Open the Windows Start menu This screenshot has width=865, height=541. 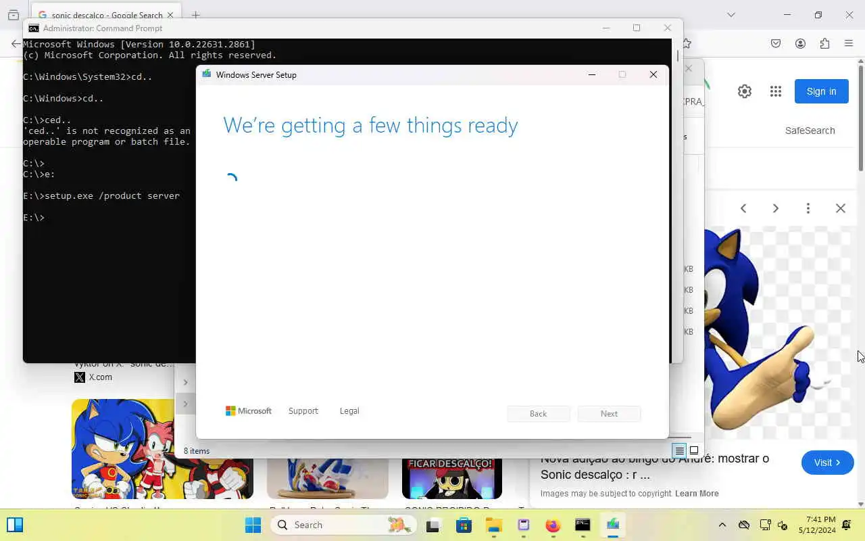click(253, 525)
